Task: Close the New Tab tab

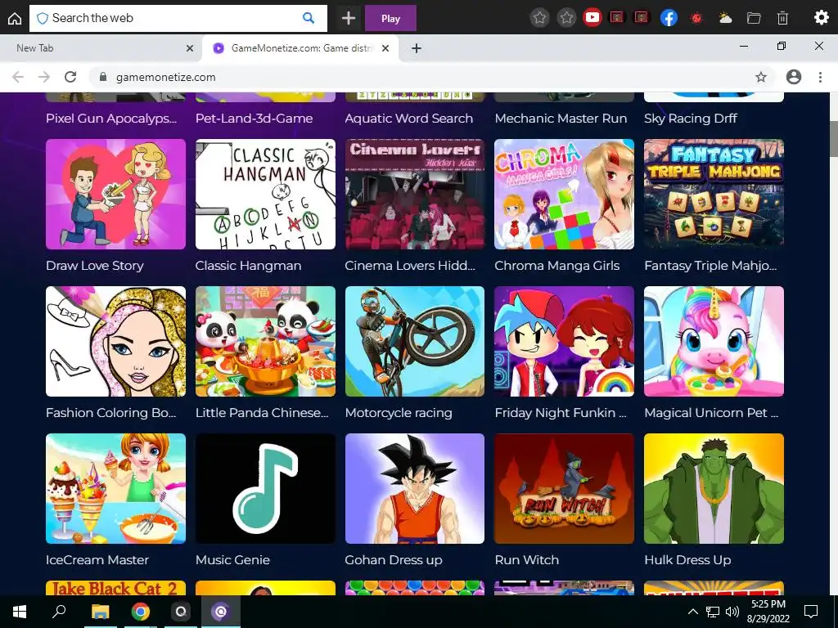Action: click(x=190, y=48)
